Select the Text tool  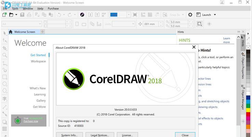click(x=4, y=99)
